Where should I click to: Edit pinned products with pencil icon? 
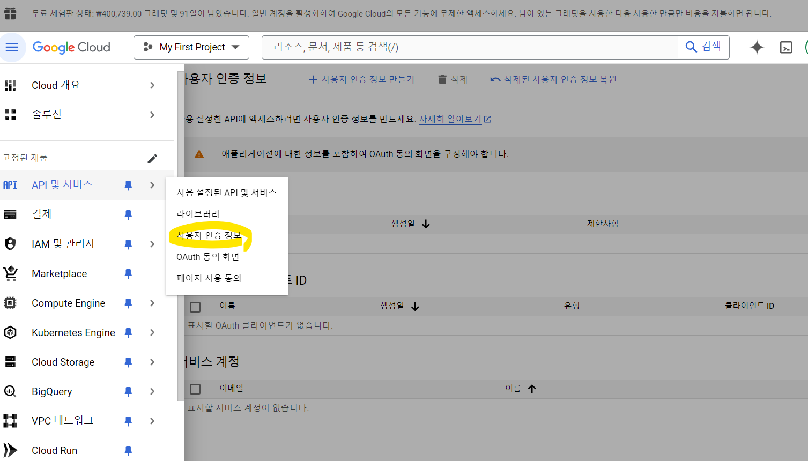point(152,158)
